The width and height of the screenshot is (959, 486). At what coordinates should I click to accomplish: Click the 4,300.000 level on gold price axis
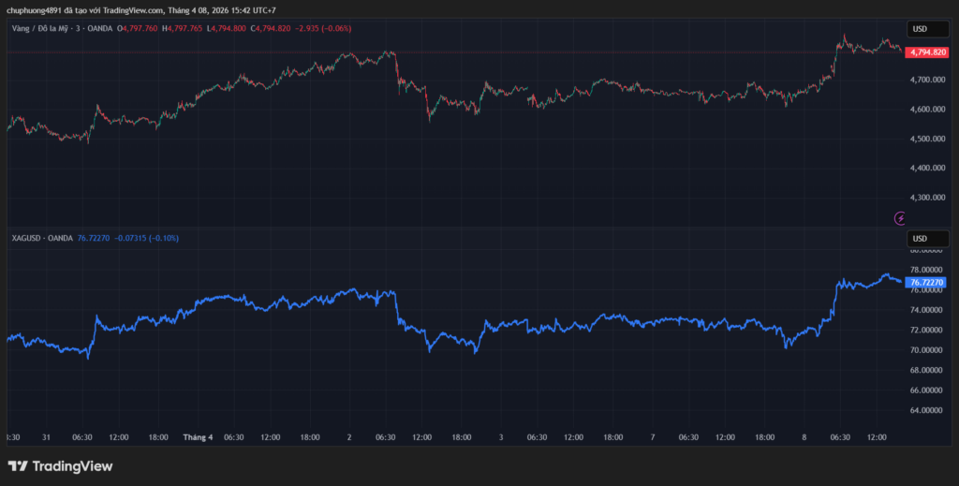tap(926, 198)
